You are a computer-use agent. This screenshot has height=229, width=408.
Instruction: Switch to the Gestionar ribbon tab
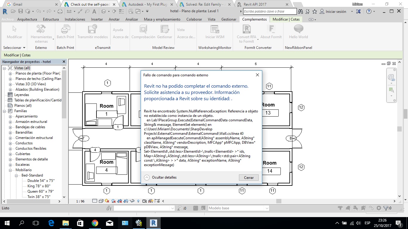[x=228, y=19]
